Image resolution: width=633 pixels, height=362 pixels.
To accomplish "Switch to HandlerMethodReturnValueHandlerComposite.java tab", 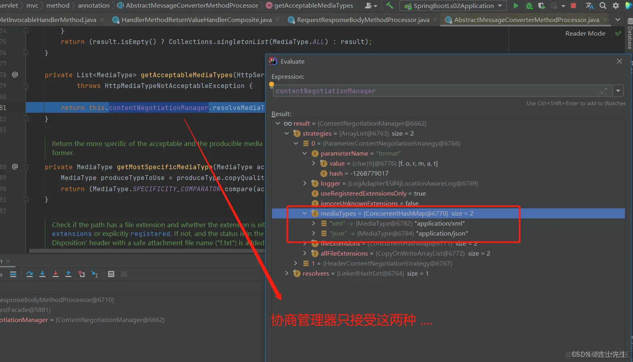I will point(196,20).
